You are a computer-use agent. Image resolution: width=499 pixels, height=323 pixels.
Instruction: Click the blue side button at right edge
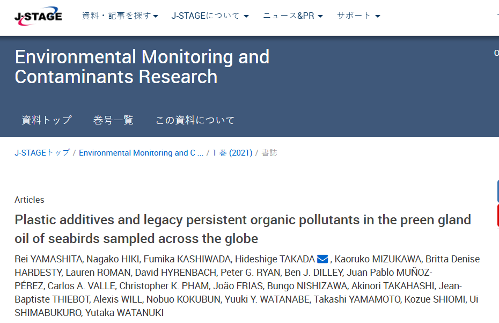pos(498,191)
